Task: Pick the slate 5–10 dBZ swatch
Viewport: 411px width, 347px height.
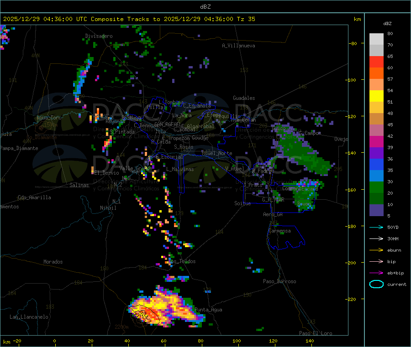Action: 376,210
